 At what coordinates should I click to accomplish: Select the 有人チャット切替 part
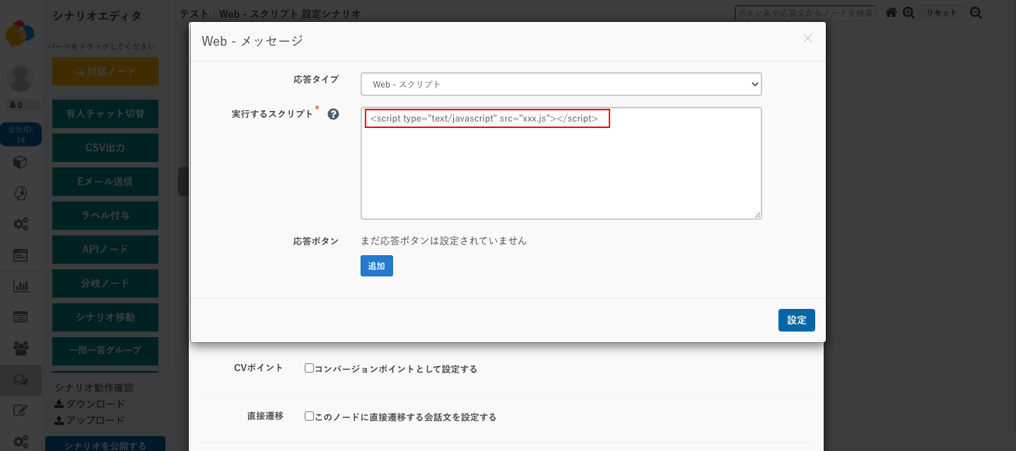[105, 114]
